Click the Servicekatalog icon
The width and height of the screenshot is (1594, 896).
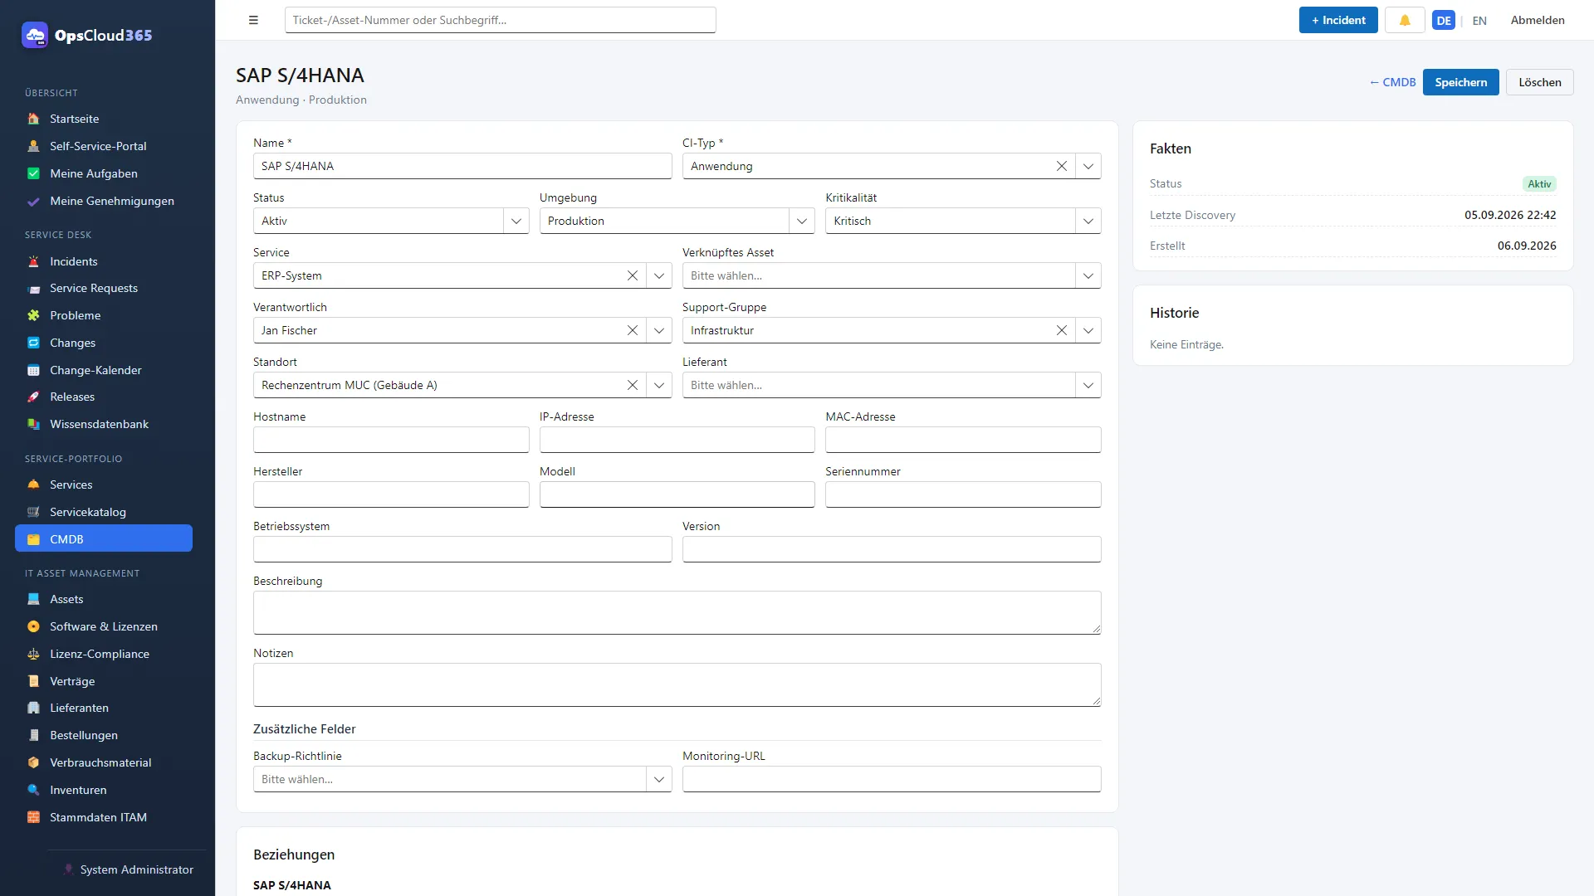pos(33,512)
